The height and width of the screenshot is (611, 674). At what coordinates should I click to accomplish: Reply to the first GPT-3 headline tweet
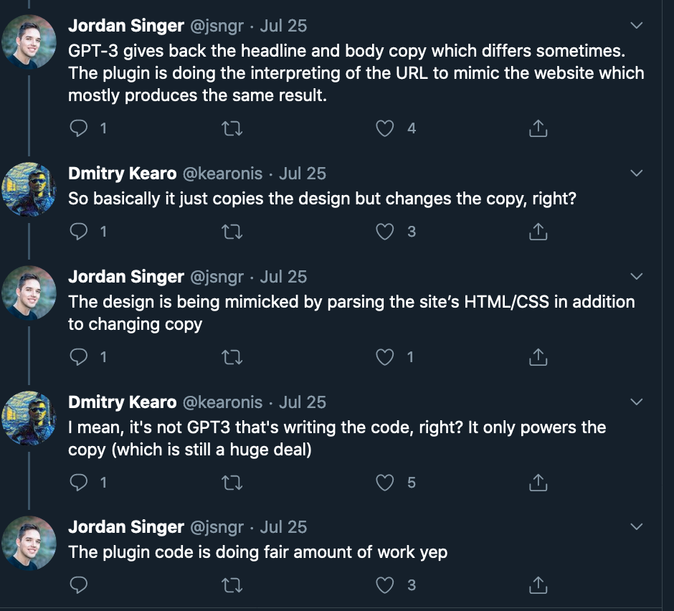[x=79, y=128]
